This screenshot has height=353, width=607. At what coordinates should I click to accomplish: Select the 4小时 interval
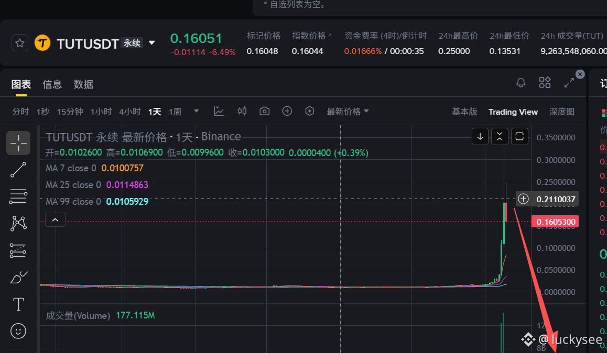click(129, 112)
